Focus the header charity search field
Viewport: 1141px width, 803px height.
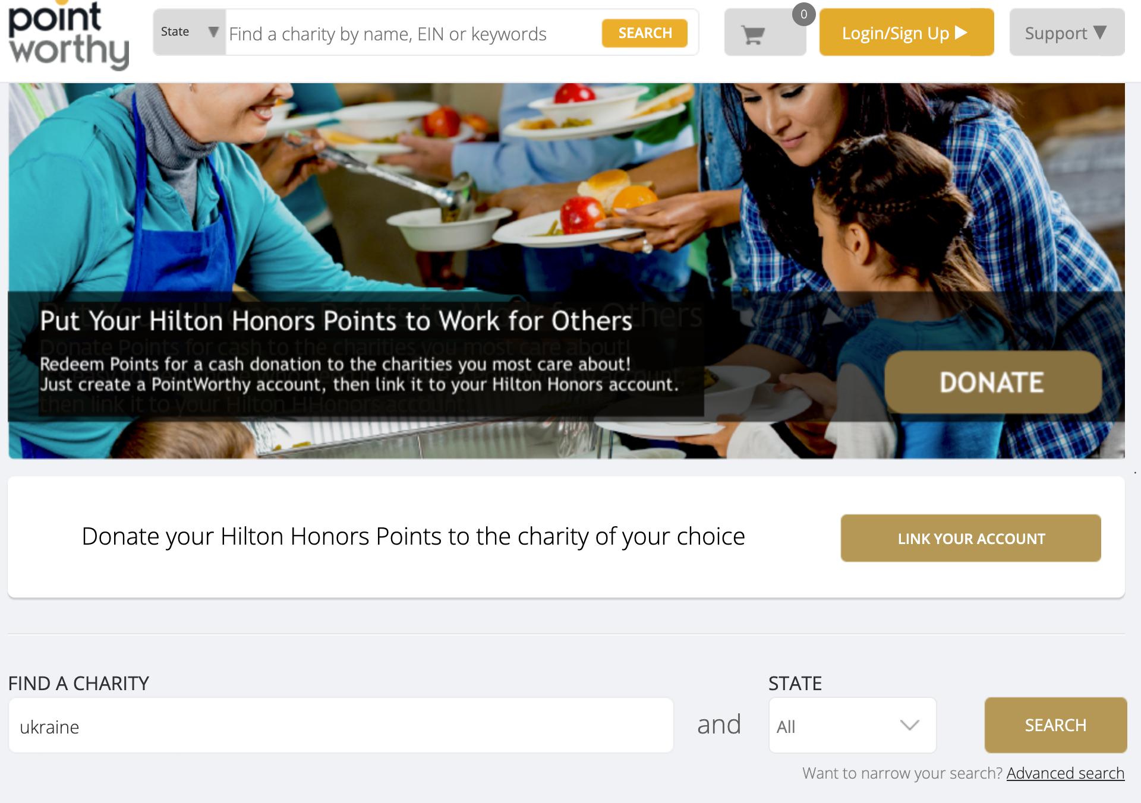(413, 33)
